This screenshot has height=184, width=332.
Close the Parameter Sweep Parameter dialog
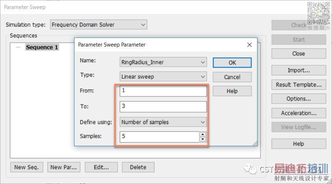pos(249,45)
